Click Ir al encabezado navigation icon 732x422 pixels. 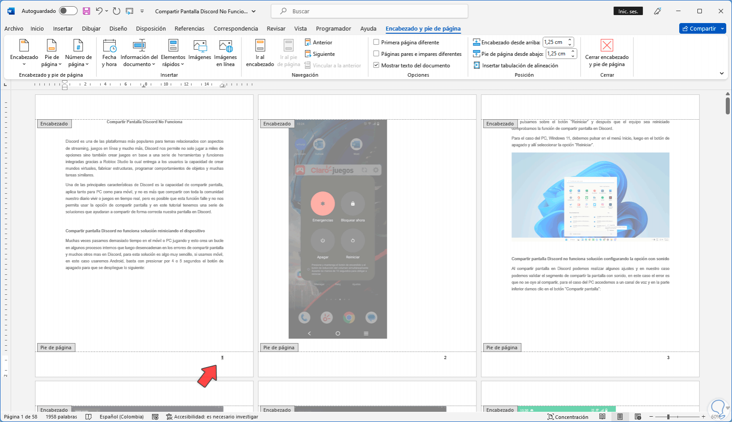[260, 53]
